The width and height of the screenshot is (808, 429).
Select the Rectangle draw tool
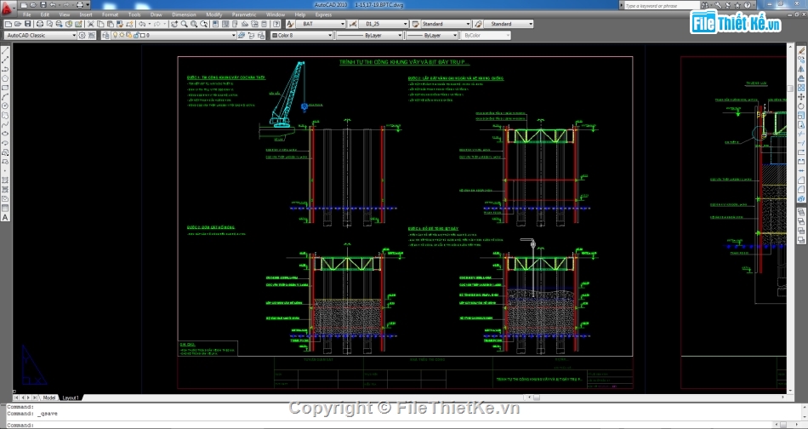point(6,87)
